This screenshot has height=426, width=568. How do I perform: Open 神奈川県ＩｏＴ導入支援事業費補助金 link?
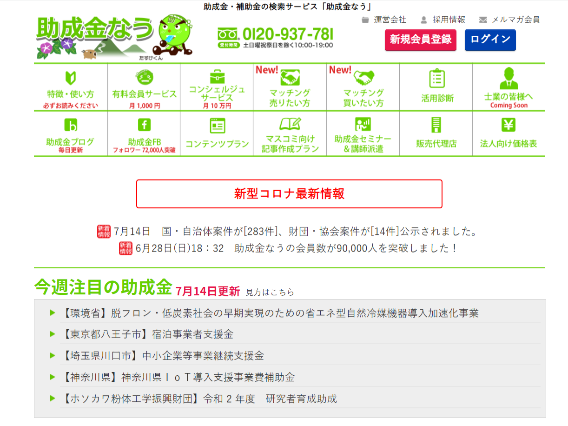(x=178, y=377)
